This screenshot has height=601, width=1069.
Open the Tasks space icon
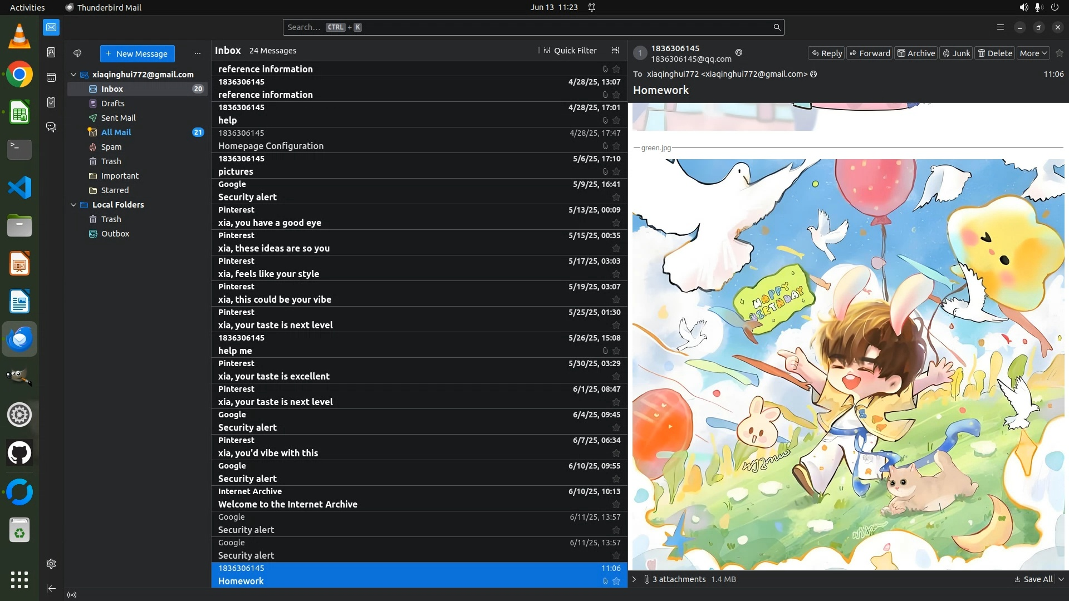(51, 102)
